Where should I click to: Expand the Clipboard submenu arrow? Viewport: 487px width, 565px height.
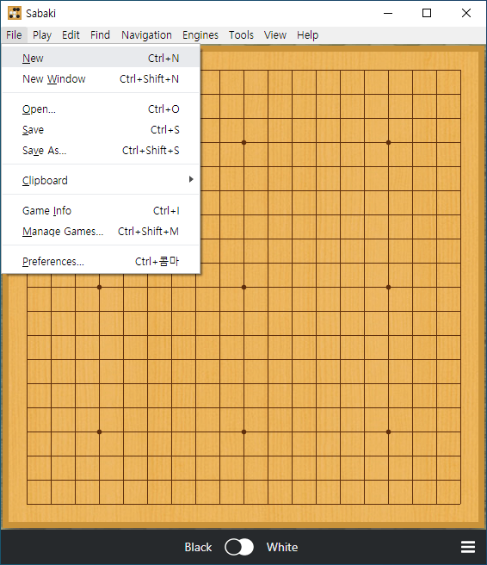click(x=191, y=179)
